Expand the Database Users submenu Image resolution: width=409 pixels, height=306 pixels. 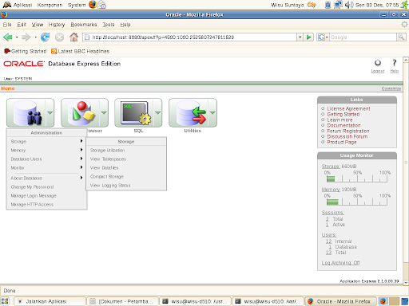click(46, 159)
